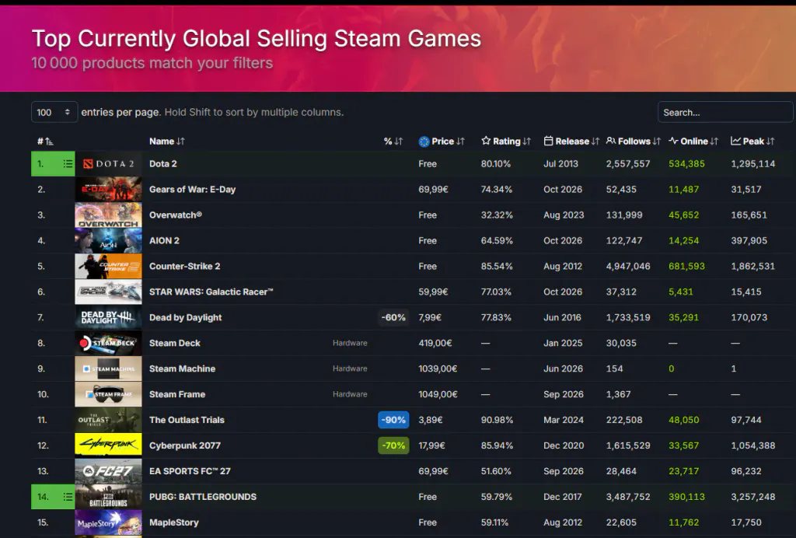Click the Dead by Daylight thumbnail
This screenshot has height=538, width=796.
point(108,317)
